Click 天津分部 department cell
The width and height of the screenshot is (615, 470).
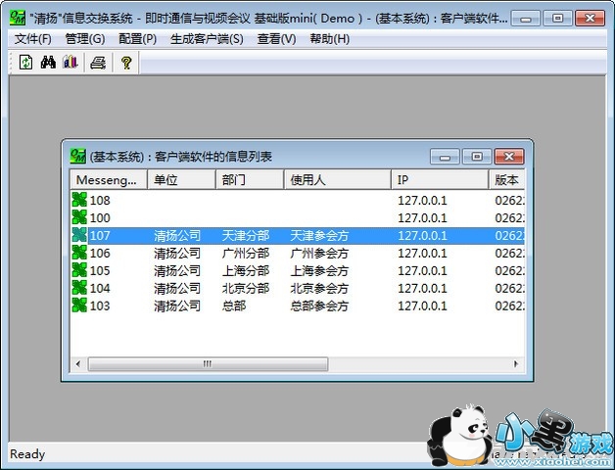click(246, 235)
